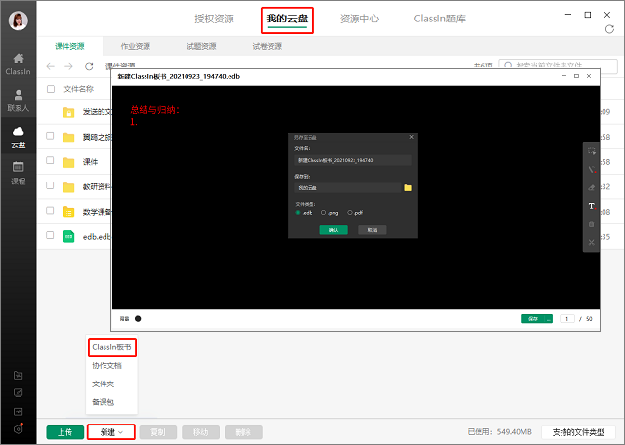Open the 课程 course calendar section
Viewport: 625px width, 445px height.
coord(18,173)
